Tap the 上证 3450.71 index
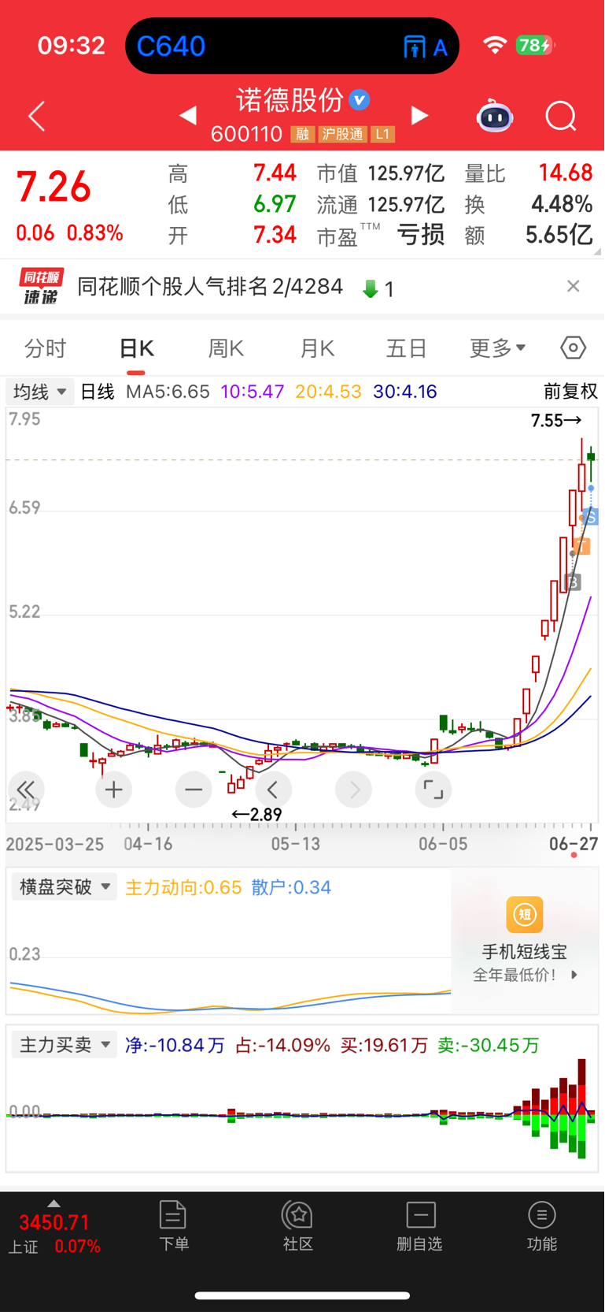This screenshot has width=605, height=1312. [53, 1234]
